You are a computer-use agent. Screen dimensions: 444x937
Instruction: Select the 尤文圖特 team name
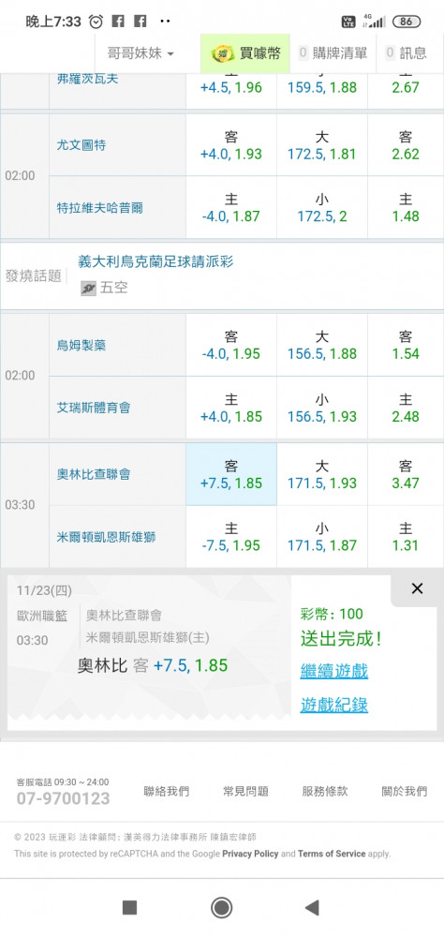click(81, 145)
